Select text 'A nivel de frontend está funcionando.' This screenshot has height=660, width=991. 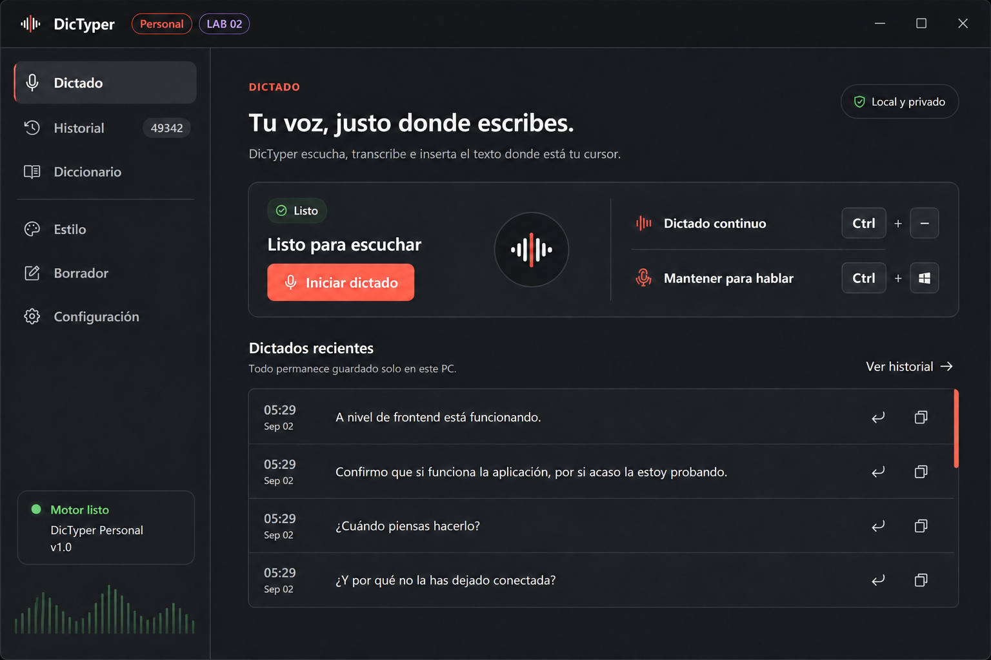[438, 417]
